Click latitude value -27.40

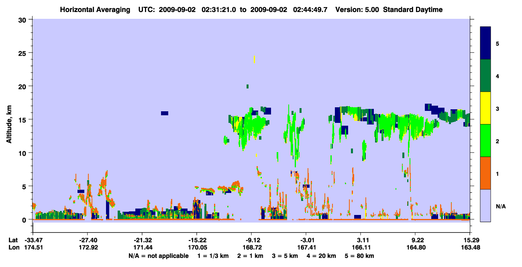[88, 240]
